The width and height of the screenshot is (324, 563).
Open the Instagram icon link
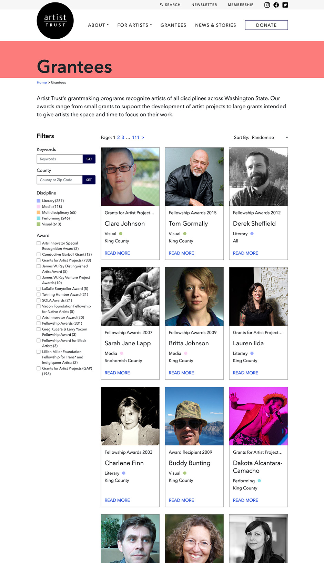(267, 5)
